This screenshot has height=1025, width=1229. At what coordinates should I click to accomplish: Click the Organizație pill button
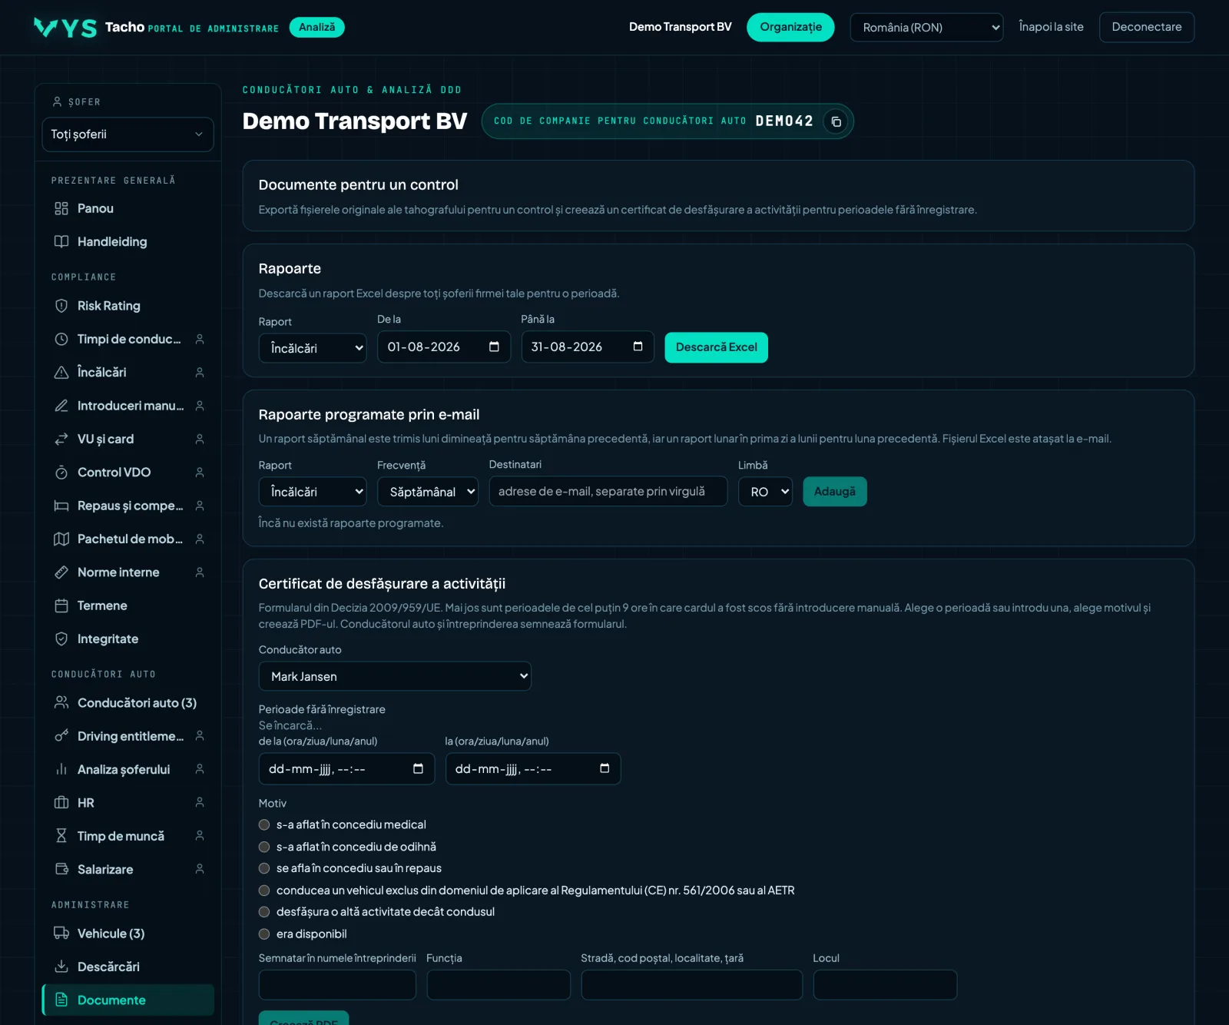790,27
